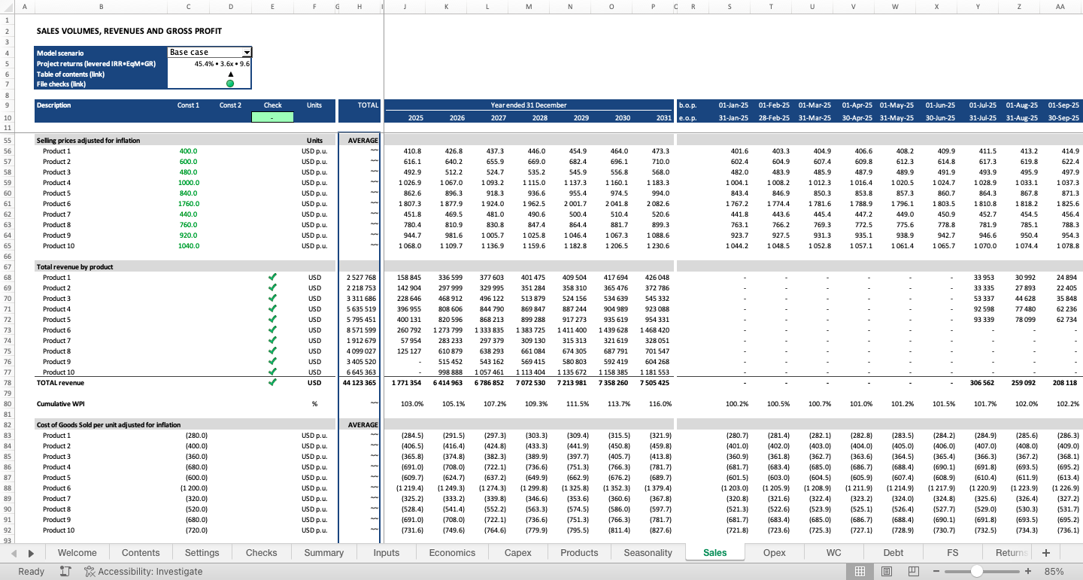Click the green check mark for Product 7 revenue
The image size is (1083, 580).
click(x=272, y=341)
